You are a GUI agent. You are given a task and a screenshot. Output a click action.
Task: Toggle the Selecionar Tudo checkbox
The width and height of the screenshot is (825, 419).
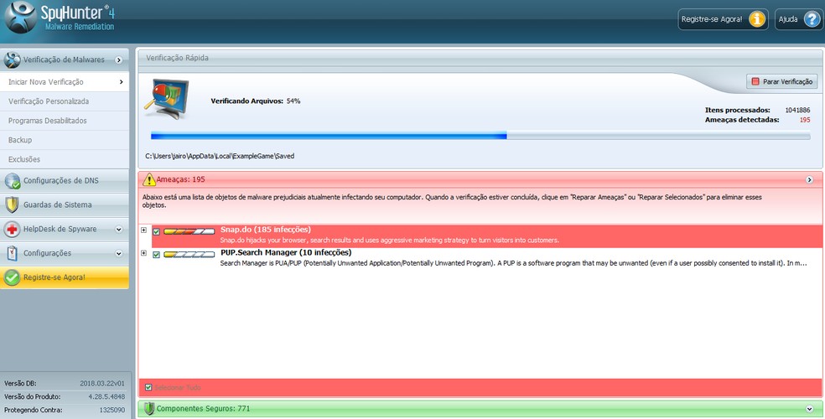click(148, 387)
